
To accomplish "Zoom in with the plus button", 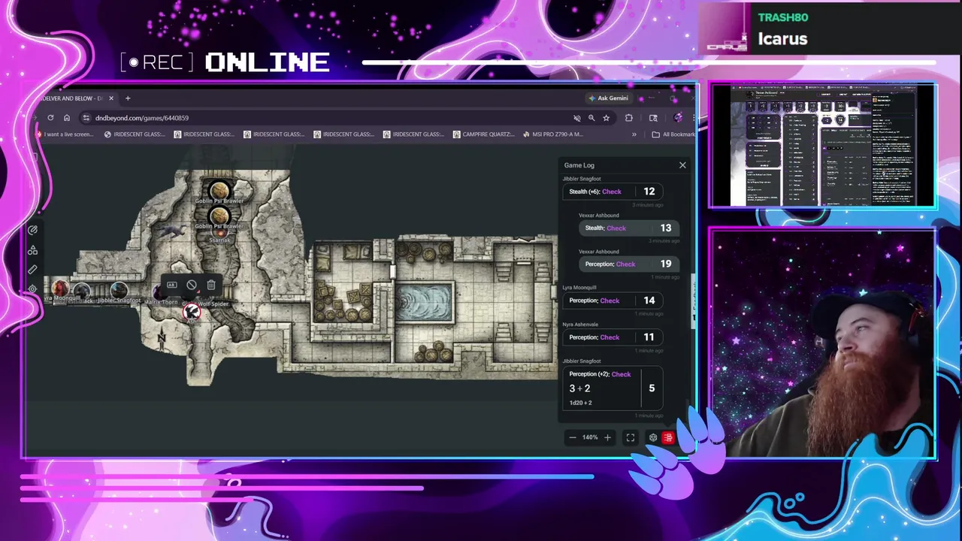I will (607, 437).
